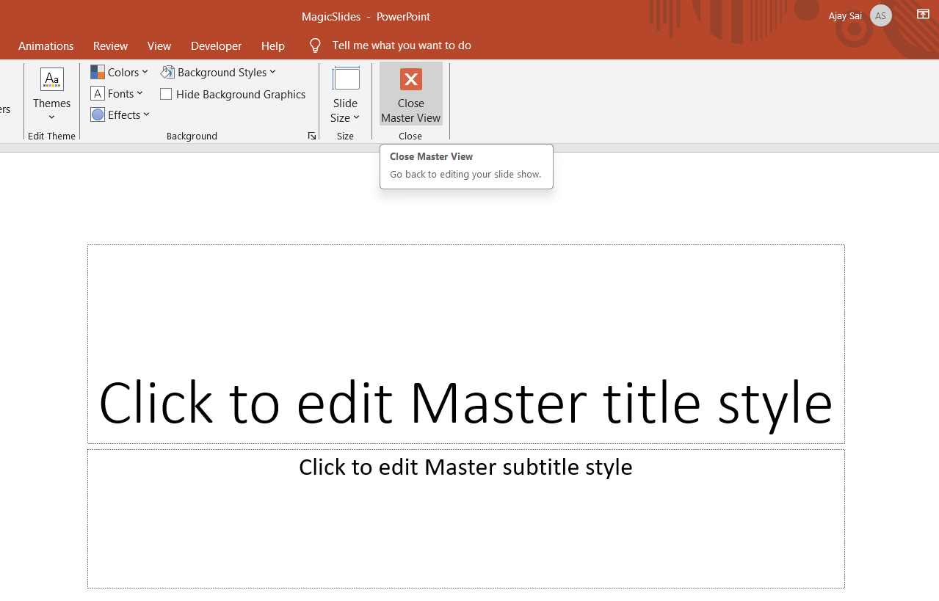Open the Slide Size menu

click(345, 94)
